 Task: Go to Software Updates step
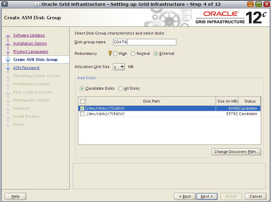click(29, 35)
